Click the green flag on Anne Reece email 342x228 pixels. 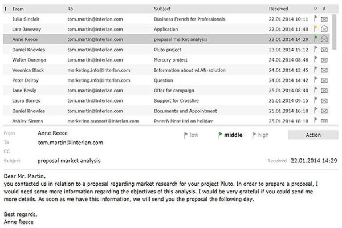pos(315,39)
